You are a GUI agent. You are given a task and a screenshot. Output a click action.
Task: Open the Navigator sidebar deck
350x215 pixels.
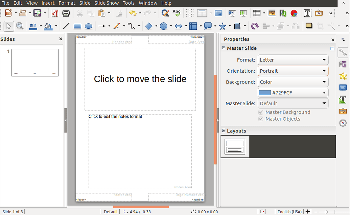[343, 123]
